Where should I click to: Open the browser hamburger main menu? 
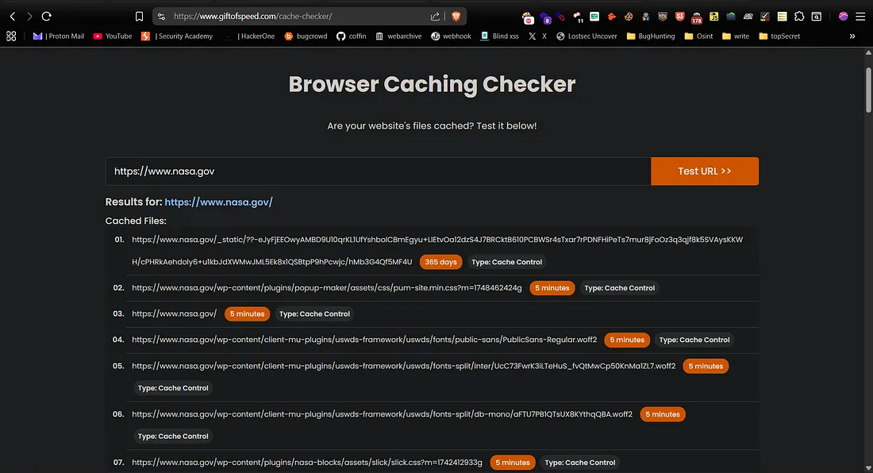click(x=860, y=17)
